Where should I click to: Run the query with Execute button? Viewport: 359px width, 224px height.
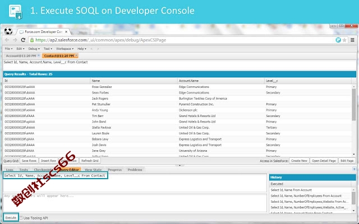point(11,218)
